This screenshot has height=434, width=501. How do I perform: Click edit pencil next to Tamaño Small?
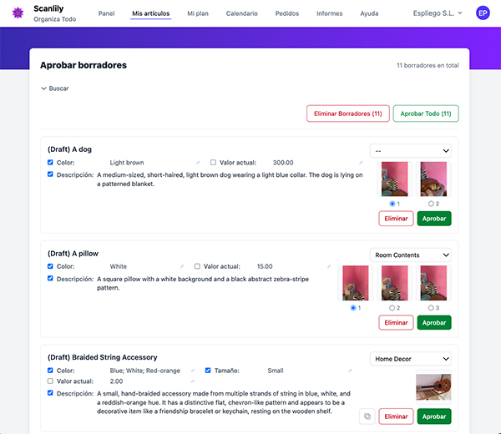coord(348,371)
